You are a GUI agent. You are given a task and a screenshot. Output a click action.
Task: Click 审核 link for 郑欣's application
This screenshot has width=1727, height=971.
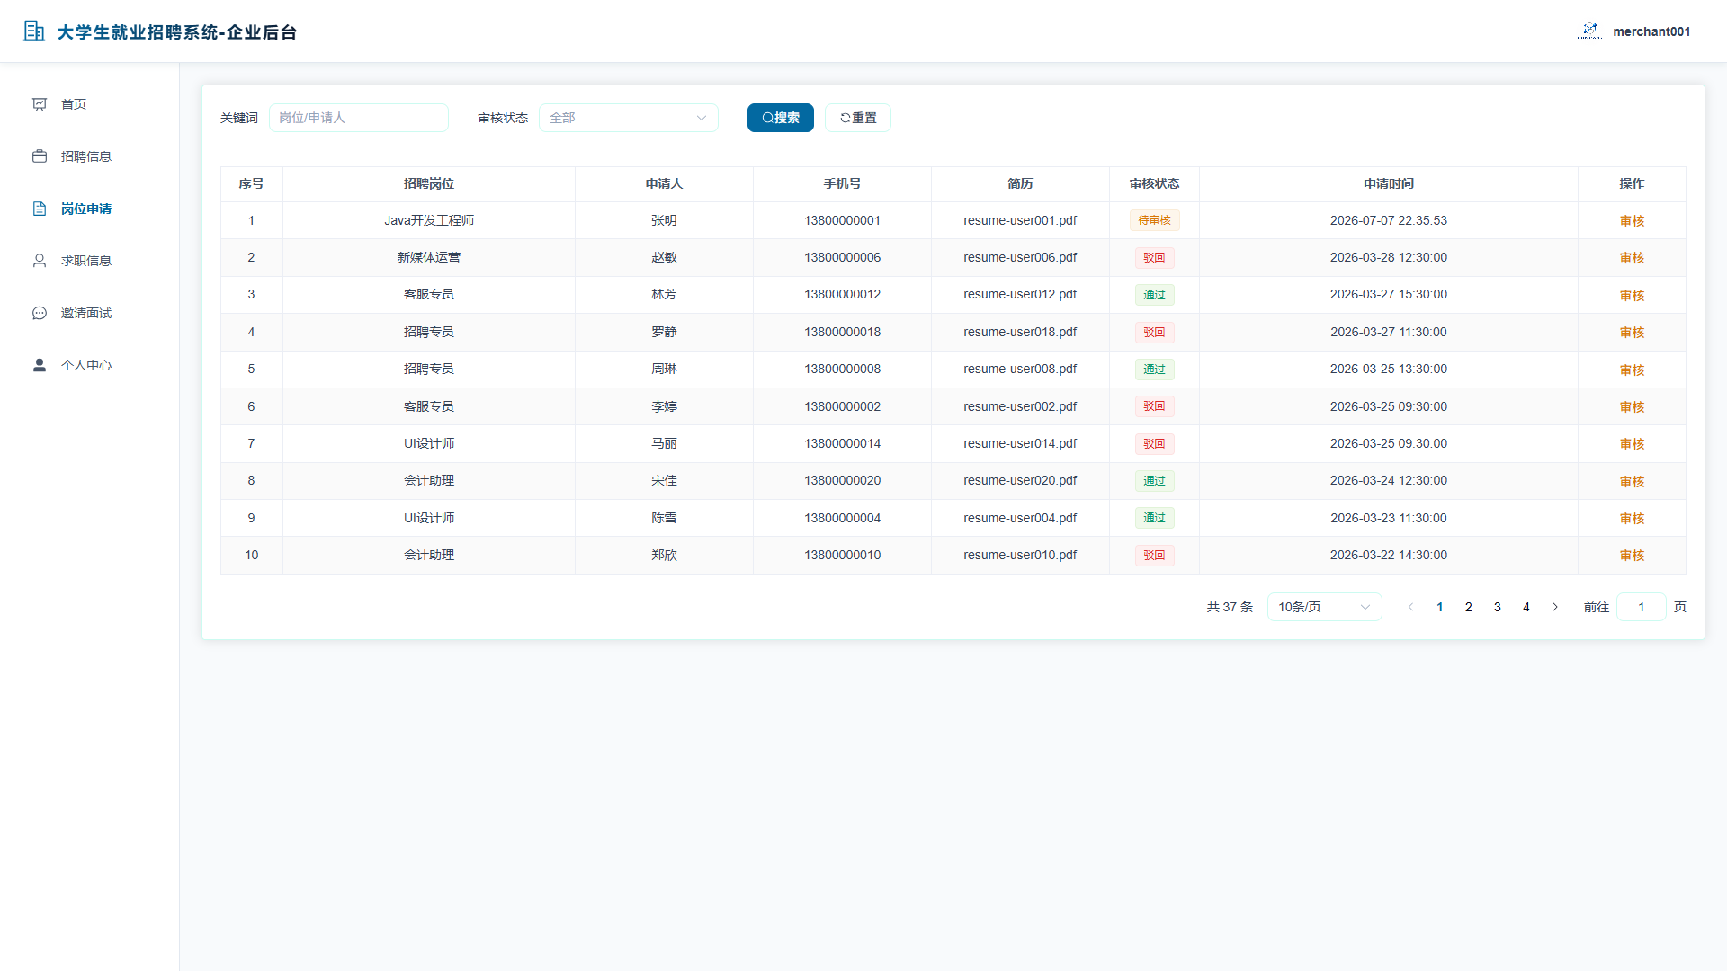pyautogui.click(x=1632, y=556)
